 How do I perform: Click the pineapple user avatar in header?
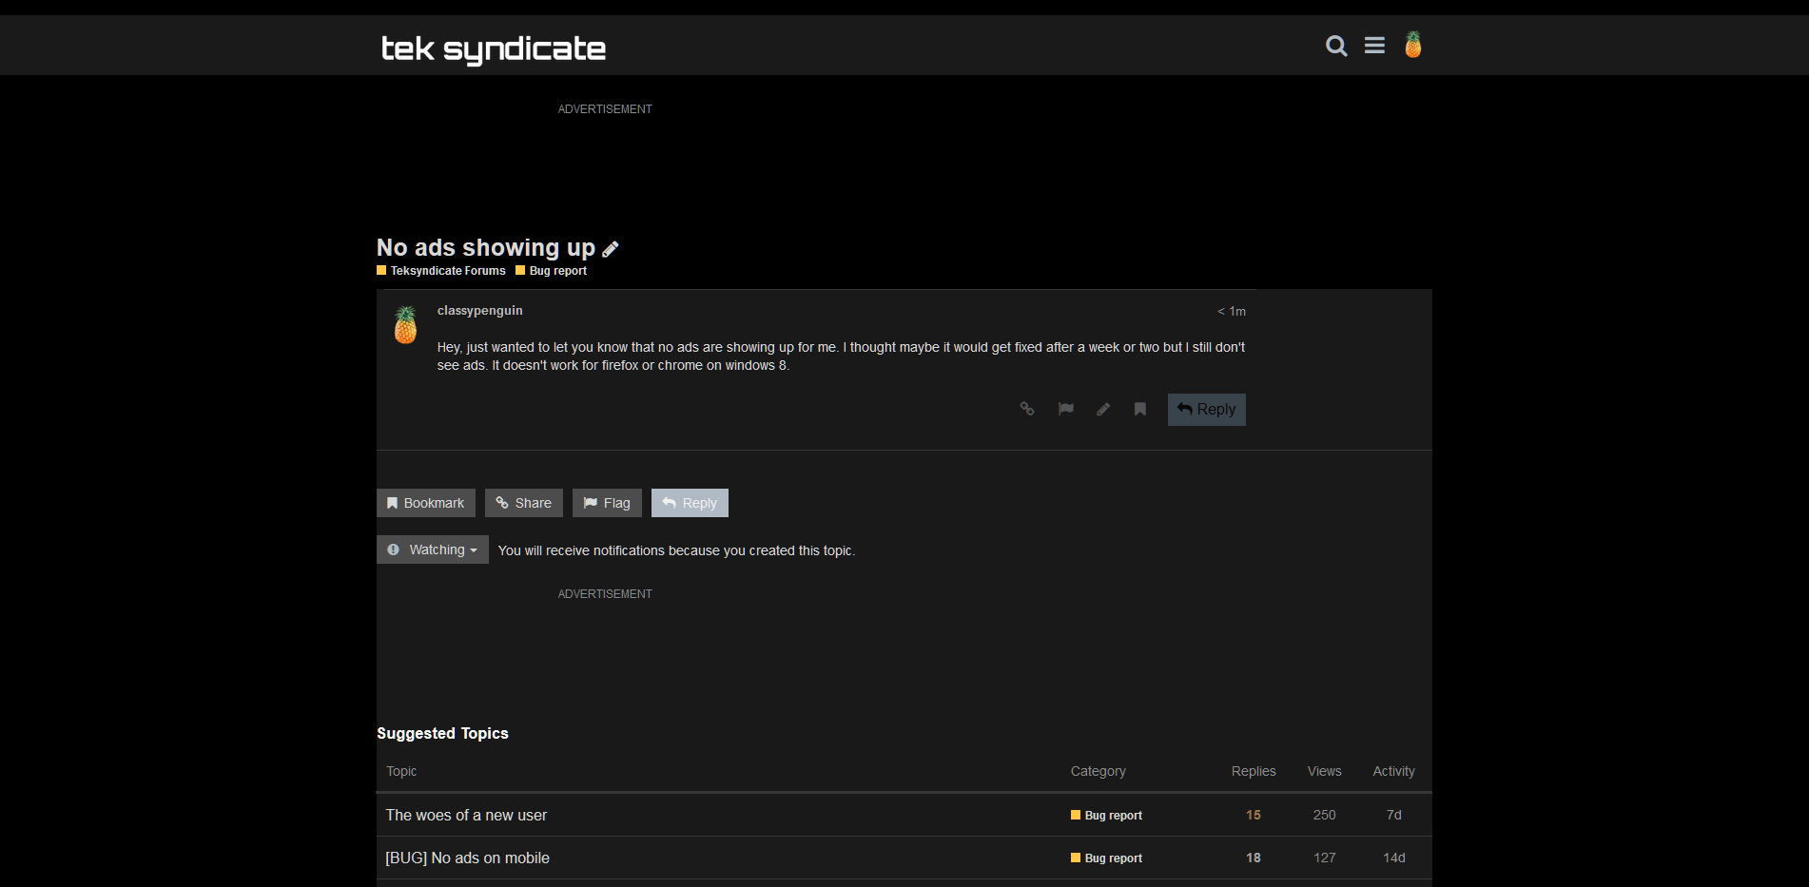pos(1413,45)
